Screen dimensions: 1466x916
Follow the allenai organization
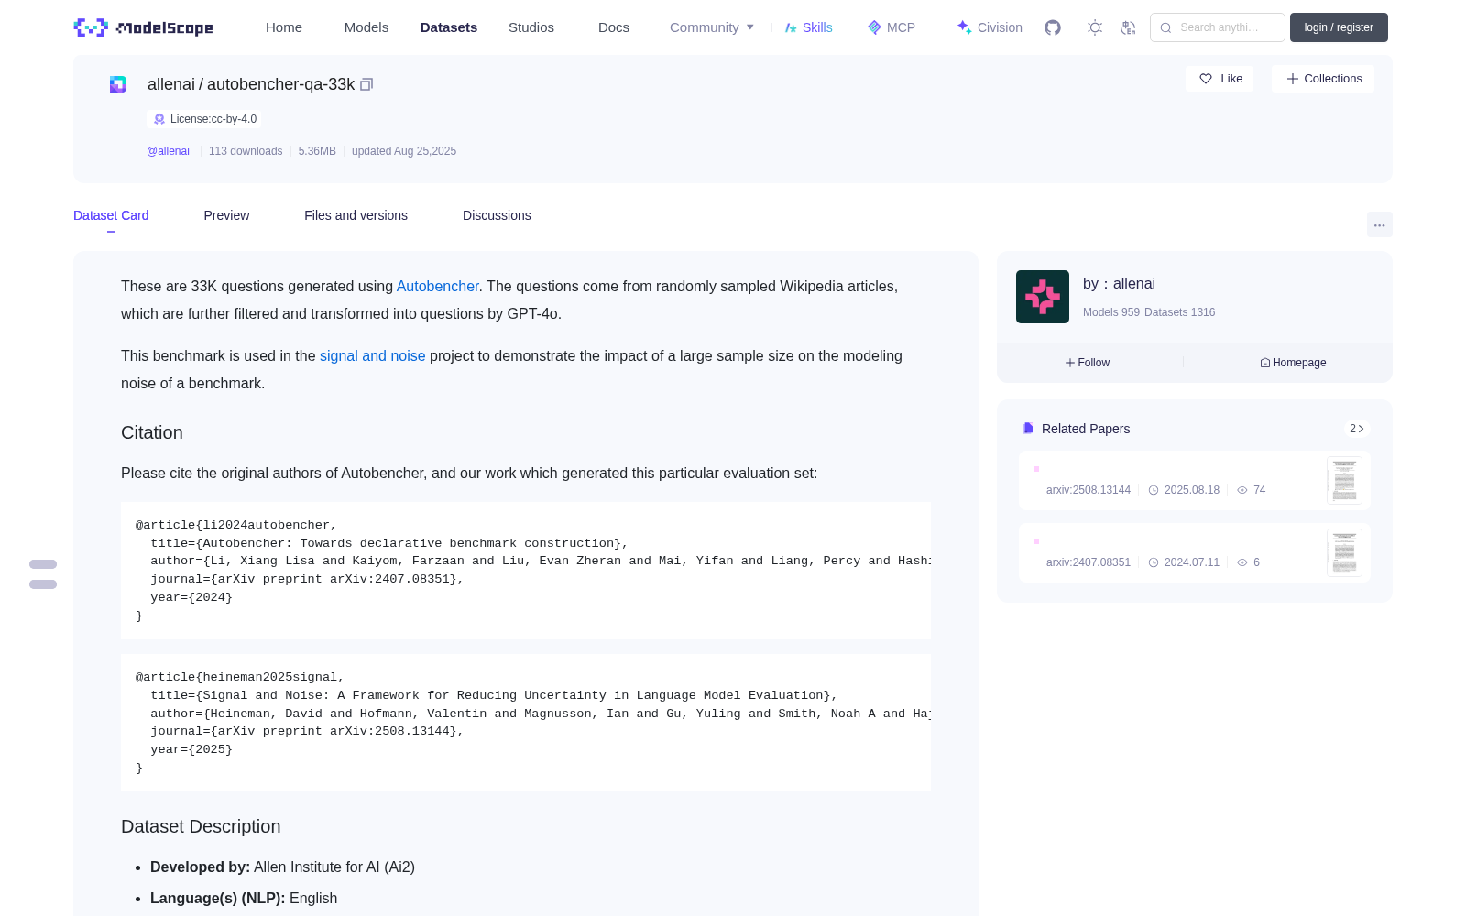(x=1088, y=363)
